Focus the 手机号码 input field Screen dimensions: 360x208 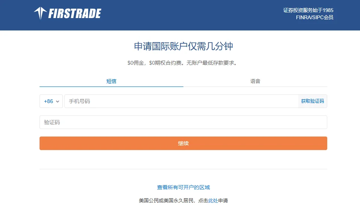tap(182, 101)
